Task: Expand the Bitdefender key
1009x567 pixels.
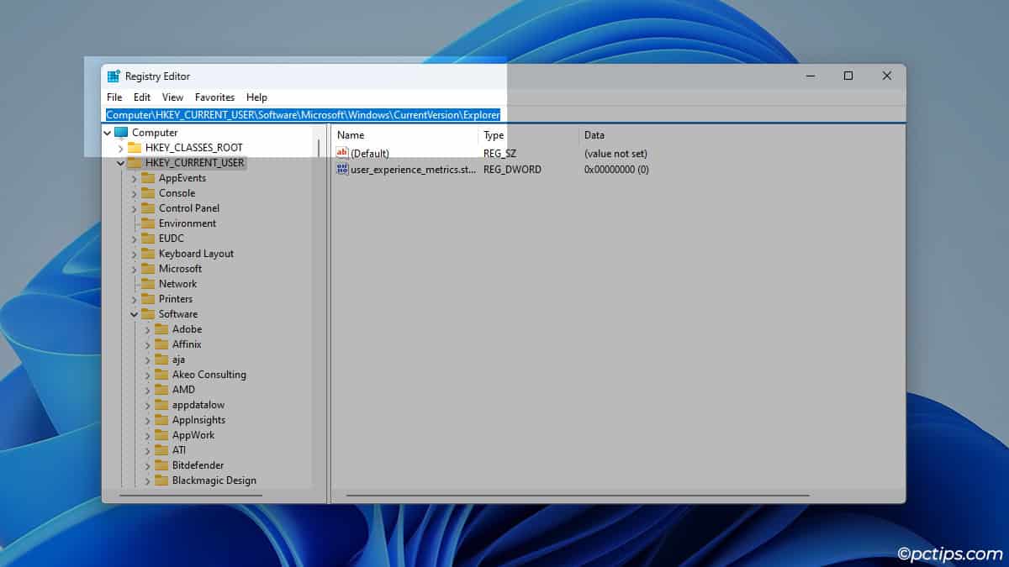Action: 148,465
